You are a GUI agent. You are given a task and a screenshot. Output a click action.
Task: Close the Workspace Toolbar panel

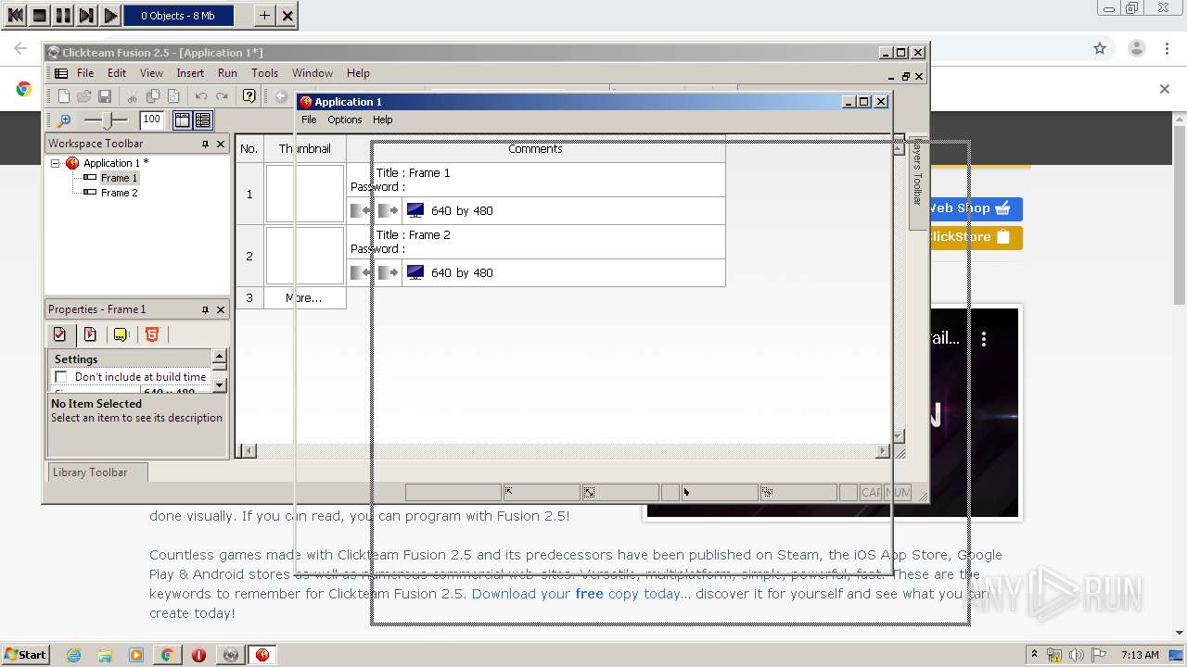coord(221,144)
